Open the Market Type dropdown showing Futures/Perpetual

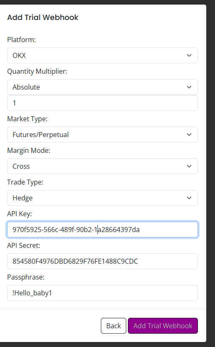point(102,135)
